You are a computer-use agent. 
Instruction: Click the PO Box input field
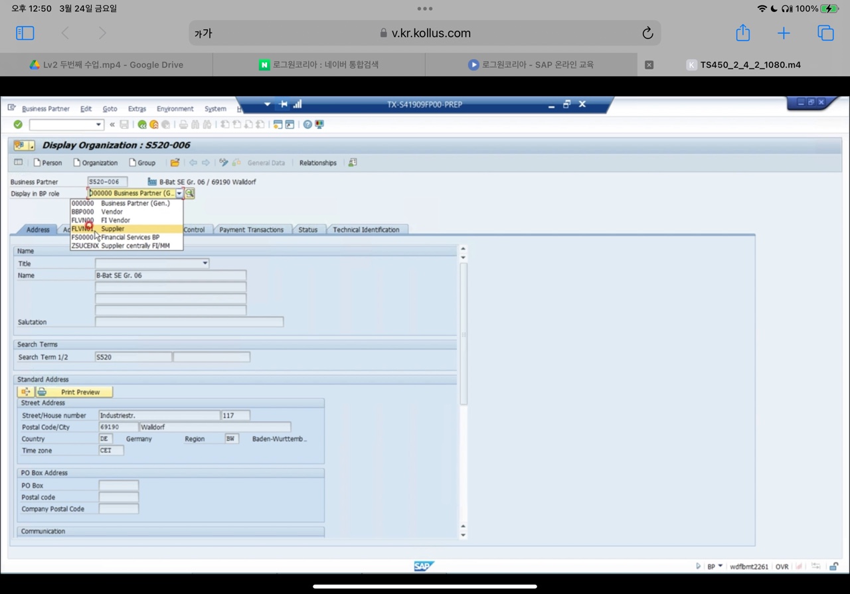pyautogui.click(x=118, y=486)
